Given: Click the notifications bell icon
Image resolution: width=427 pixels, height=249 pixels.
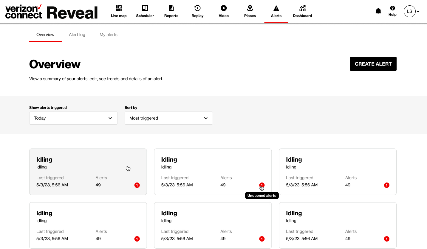Looking at the screenshot, I should (x=378, y=11).
